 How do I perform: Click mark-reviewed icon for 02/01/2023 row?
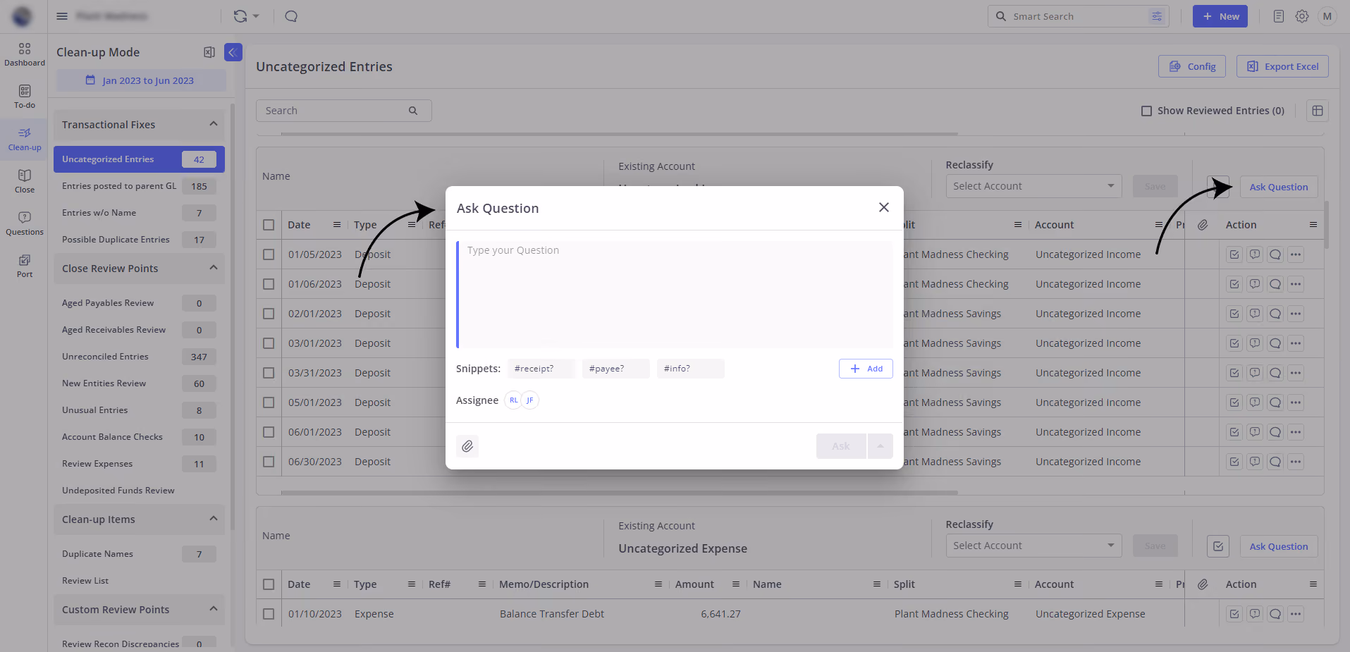tap(1234, 314)
